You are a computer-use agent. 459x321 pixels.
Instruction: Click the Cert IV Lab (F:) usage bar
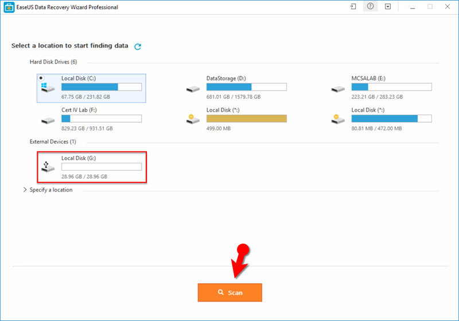(102, 119)
